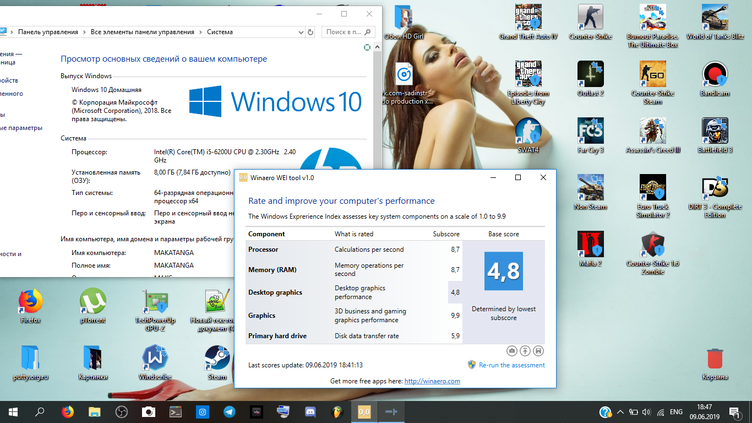Launch TechPowerUp GPU-Z desktop shortcut
This screenshot has height=423, width=752.
coord(155,310)
